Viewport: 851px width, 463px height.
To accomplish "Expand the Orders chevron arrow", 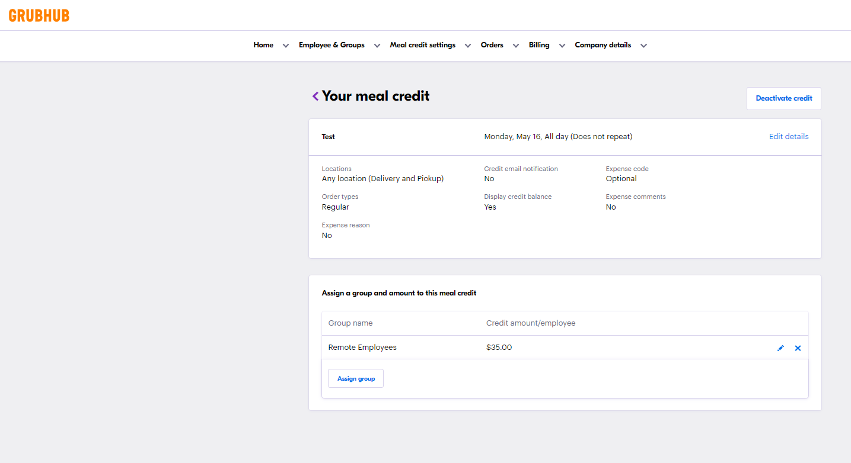I will [516, 46].
